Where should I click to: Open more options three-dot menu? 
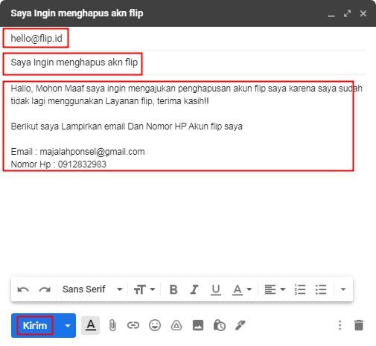tap(340, 325)
